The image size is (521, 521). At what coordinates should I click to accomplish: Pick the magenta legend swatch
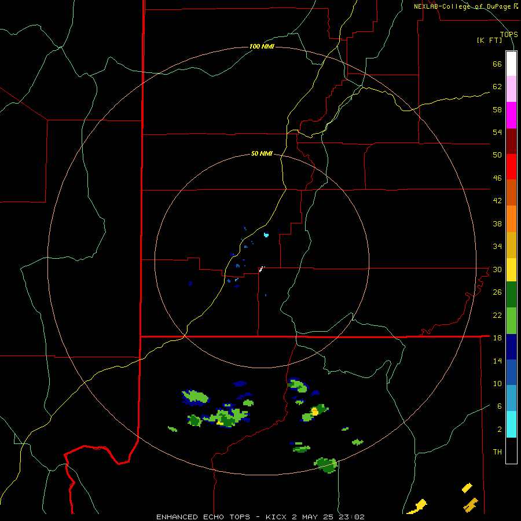tap(511, 115)
